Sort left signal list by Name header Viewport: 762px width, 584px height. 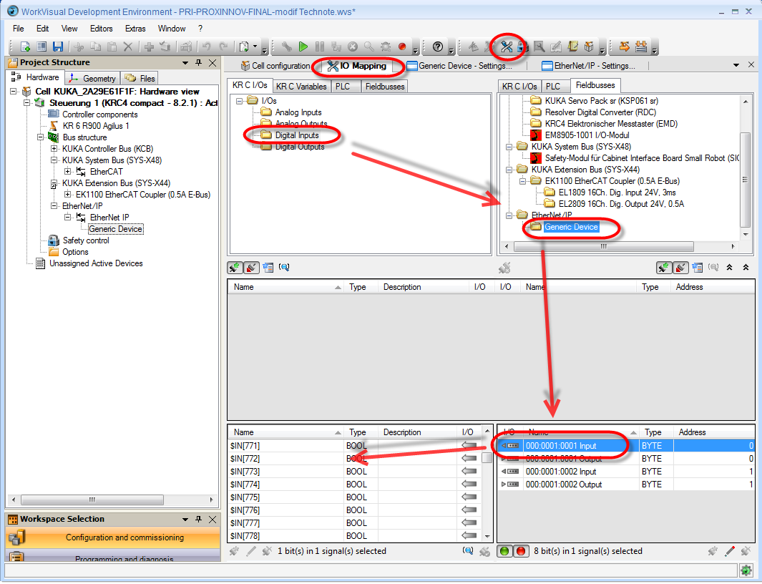pyautogui.click(x=285, y=432)
